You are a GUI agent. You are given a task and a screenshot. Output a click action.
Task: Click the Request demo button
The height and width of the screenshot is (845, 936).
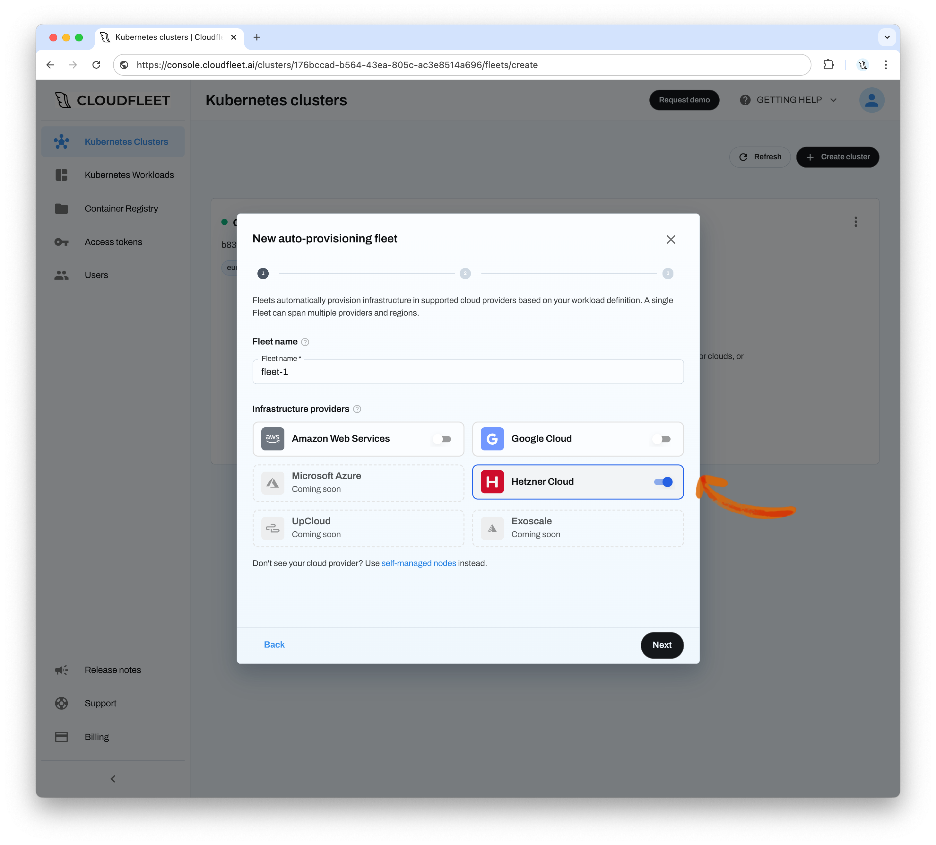[x=684, y=100]
